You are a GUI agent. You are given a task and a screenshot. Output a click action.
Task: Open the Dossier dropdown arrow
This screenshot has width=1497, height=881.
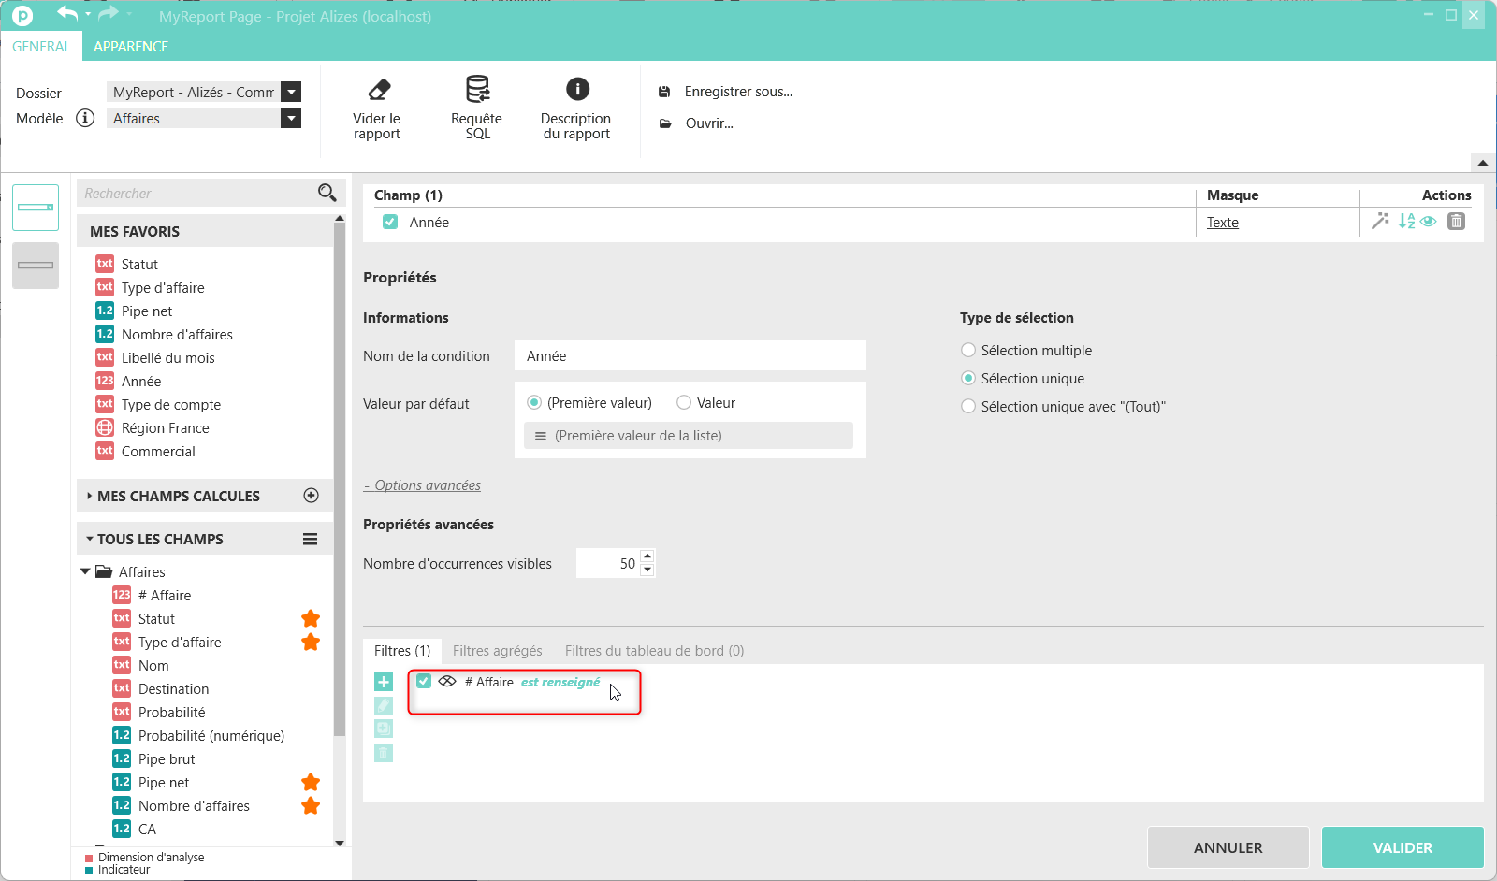pos(291,92)
